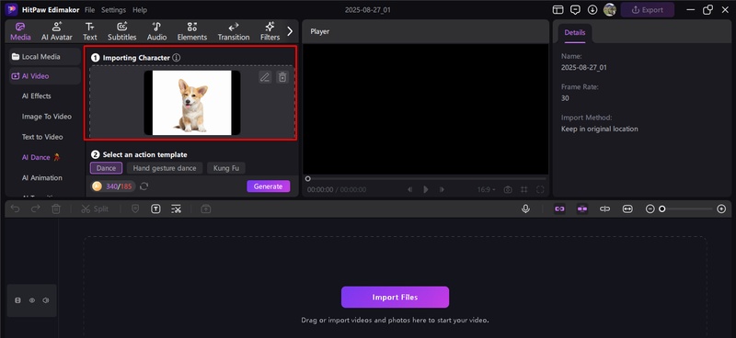Refresh the credits balance

pos(144,186)
